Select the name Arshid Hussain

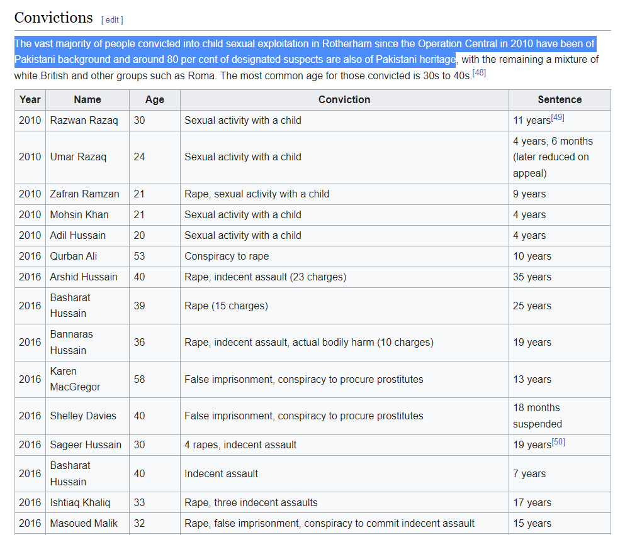tap(84, 277)
